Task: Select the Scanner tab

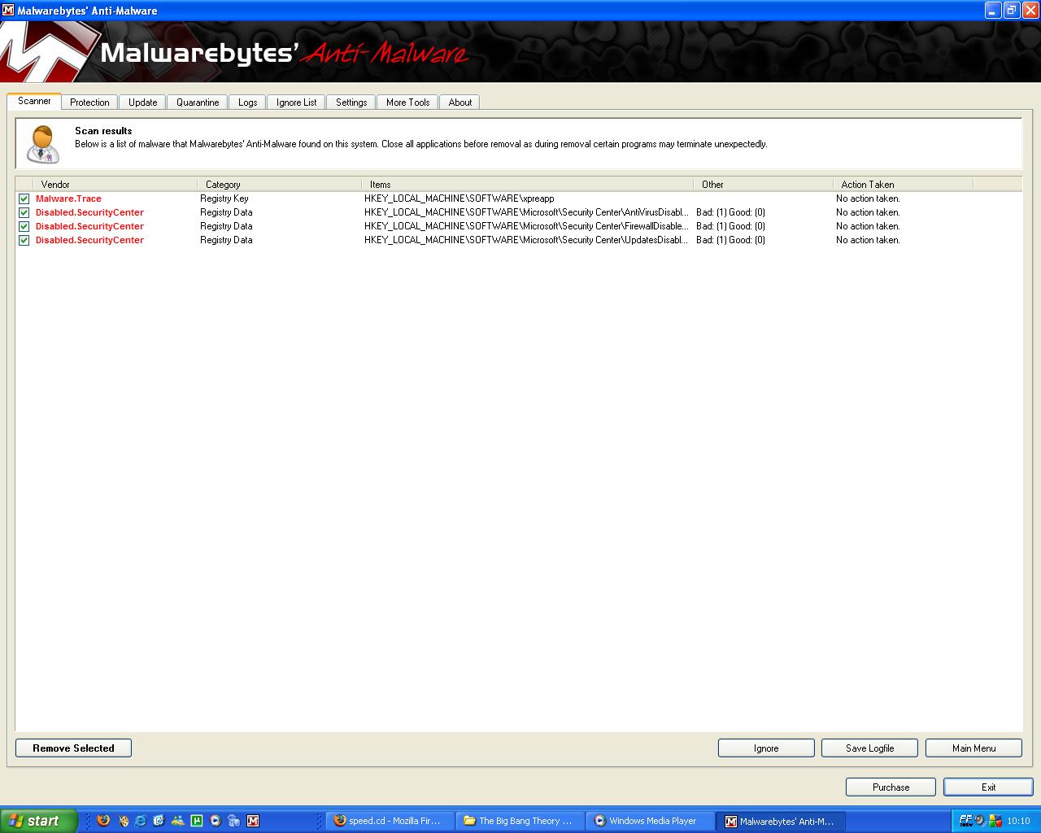Action: (34, 101)
